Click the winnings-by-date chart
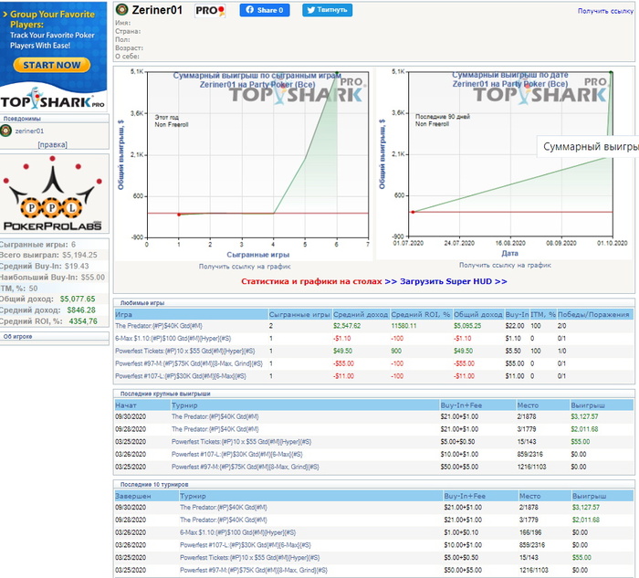The width and height of the screenshot is (639, 578). [x=505, y=163]
